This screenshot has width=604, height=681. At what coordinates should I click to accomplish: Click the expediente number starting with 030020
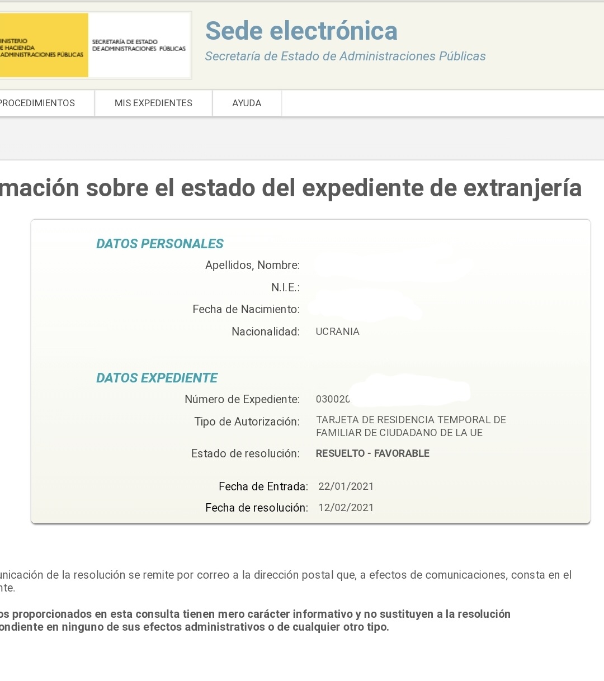(333, 399)
